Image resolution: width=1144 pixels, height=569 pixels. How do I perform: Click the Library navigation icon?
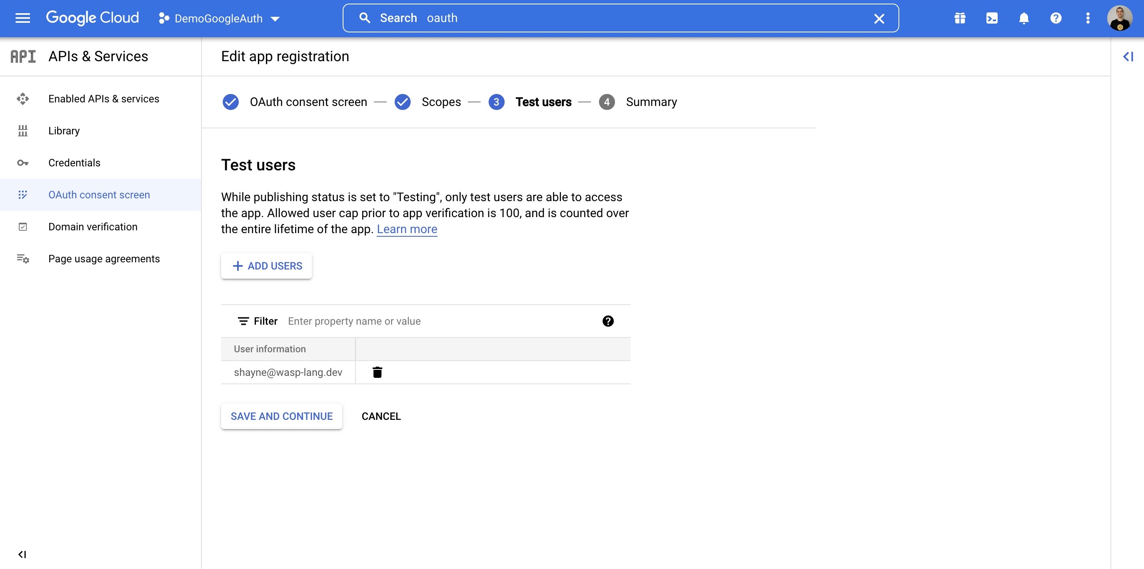(23, 131)
